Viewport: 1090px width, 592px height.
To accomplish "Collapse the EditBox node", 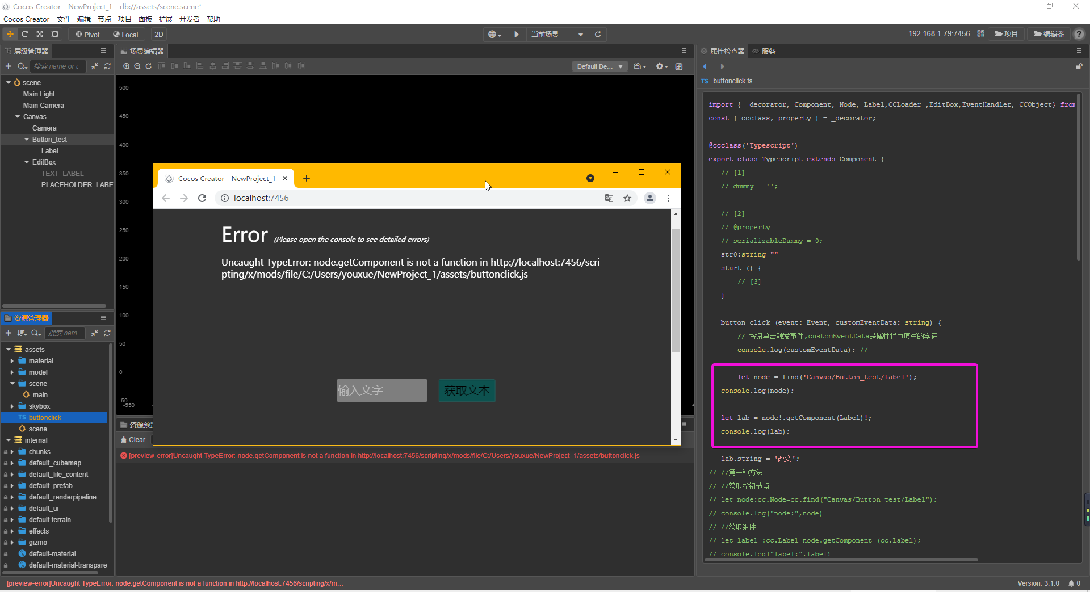I will pos(27,162).
